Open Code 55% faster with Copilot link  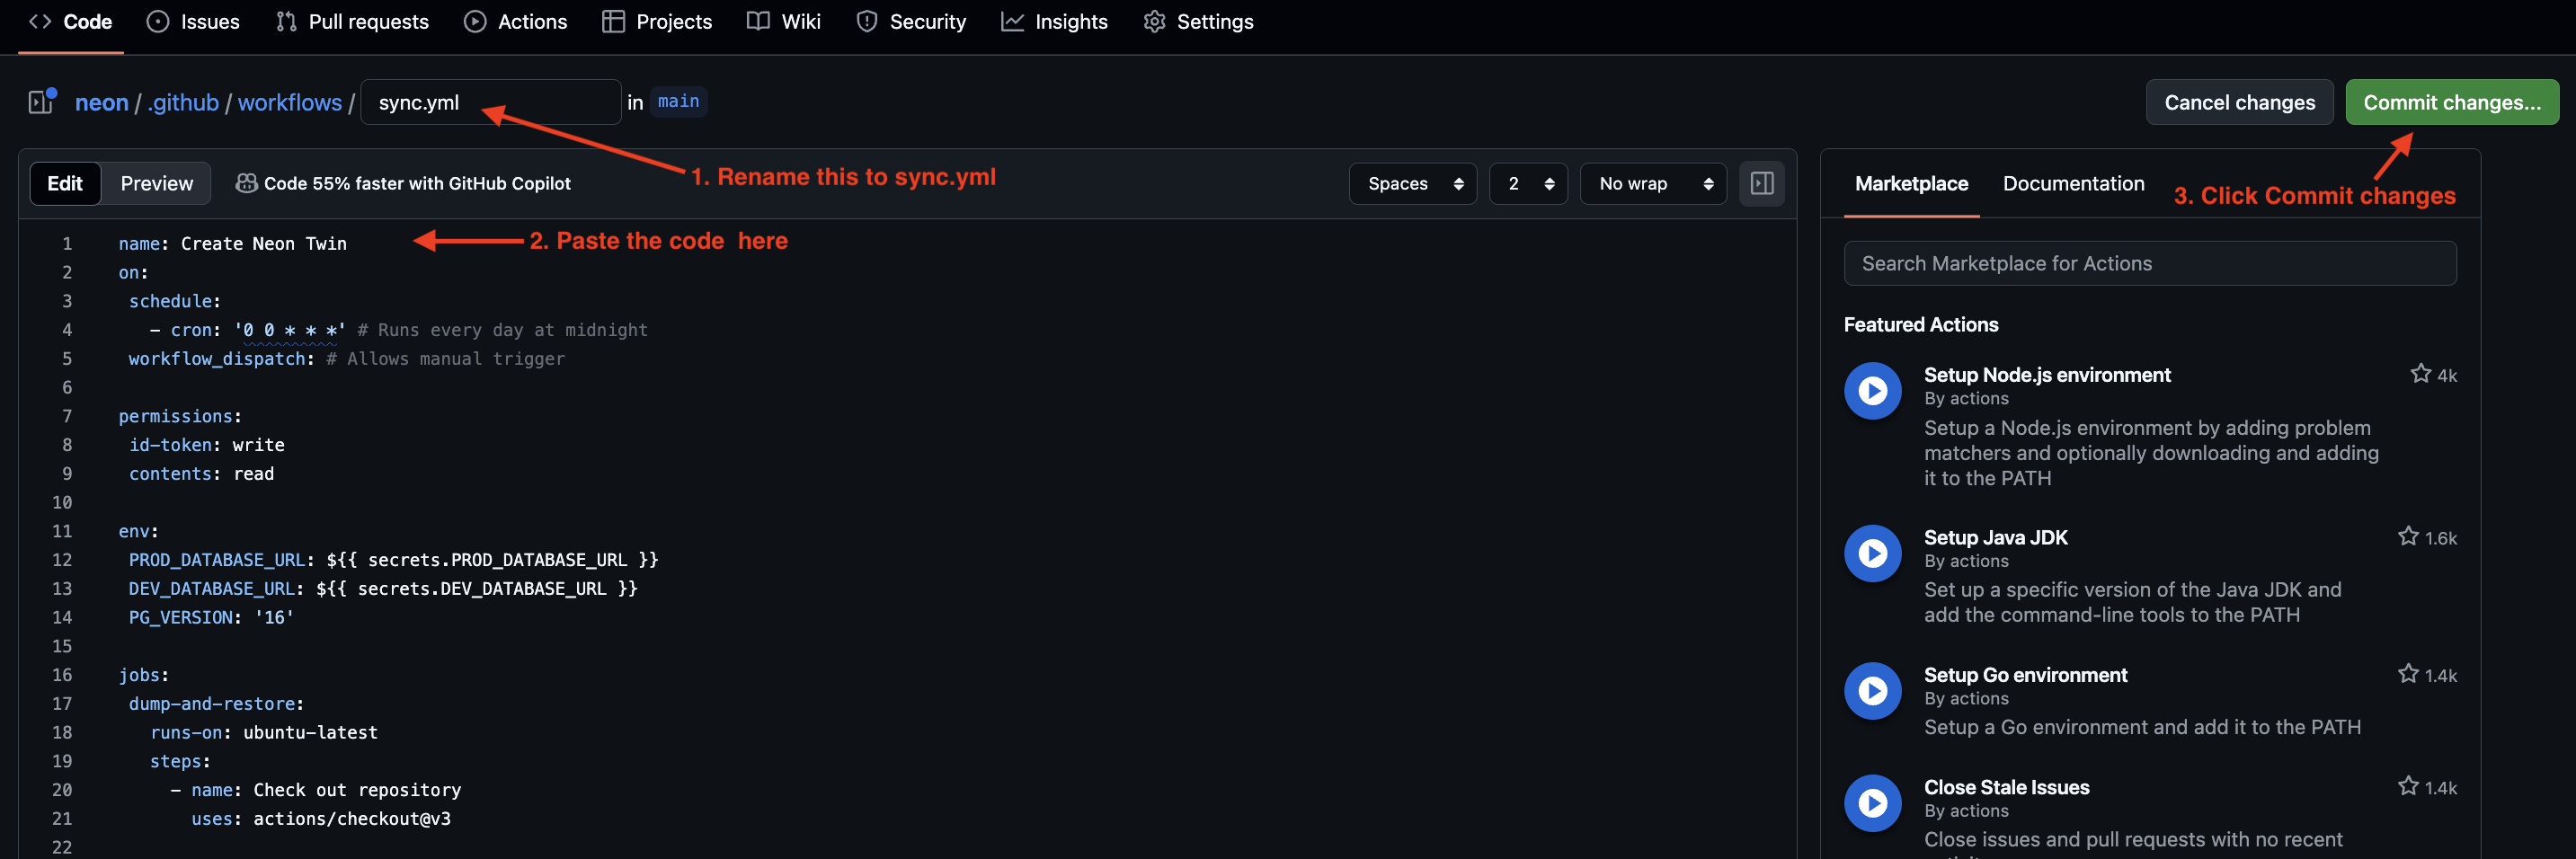pyautogui.click(x=417, y=183)
